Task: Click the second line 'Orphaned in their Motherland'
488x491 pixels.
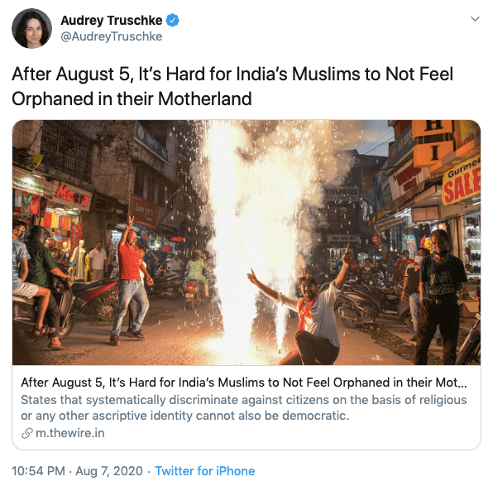Action: tap(132, 99)
